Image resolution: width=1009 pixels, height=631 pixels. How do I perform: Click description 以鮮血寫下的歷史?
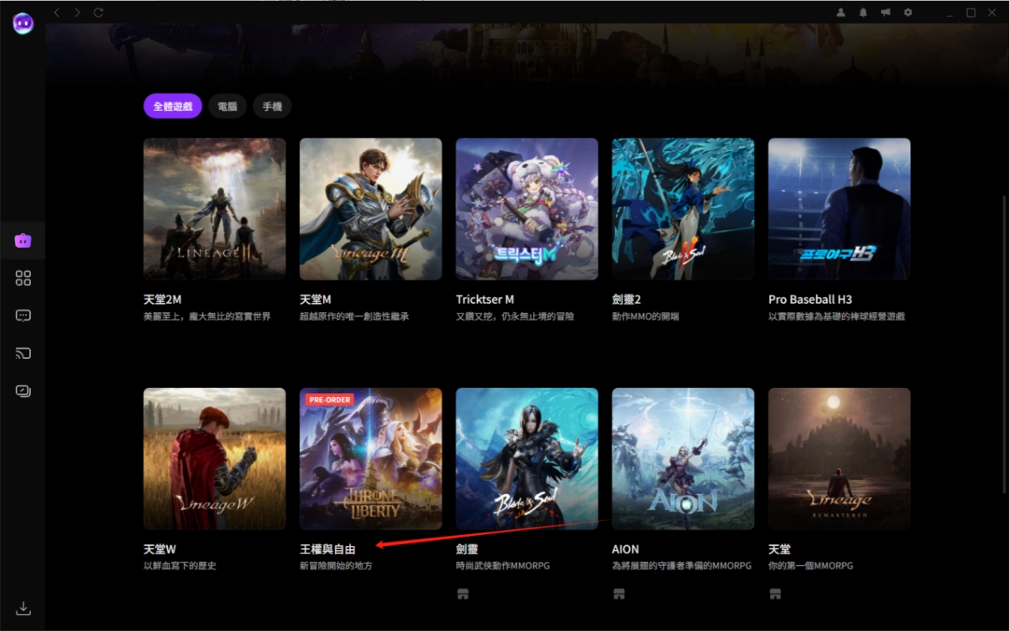click(180, 566)
